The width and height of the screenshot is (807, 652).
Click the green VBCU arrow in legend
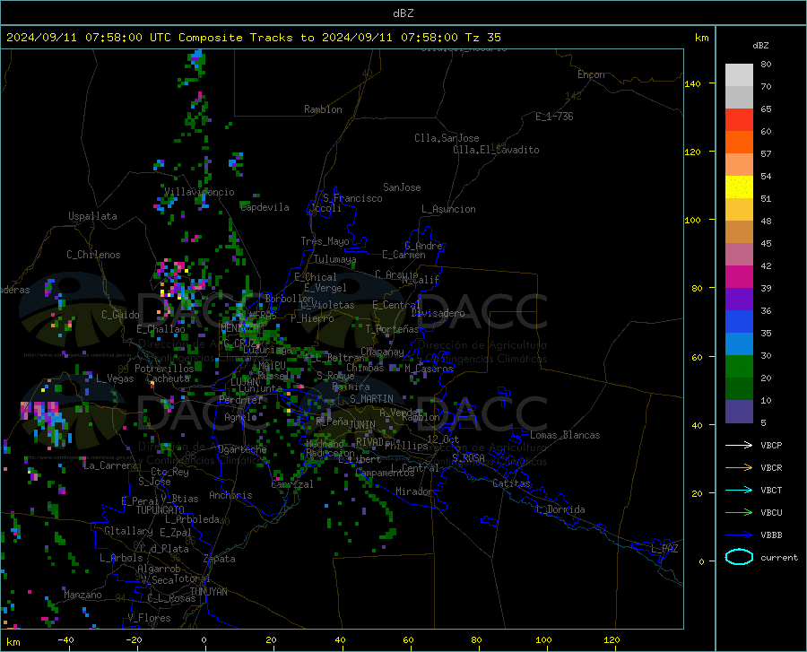(739, 513)
